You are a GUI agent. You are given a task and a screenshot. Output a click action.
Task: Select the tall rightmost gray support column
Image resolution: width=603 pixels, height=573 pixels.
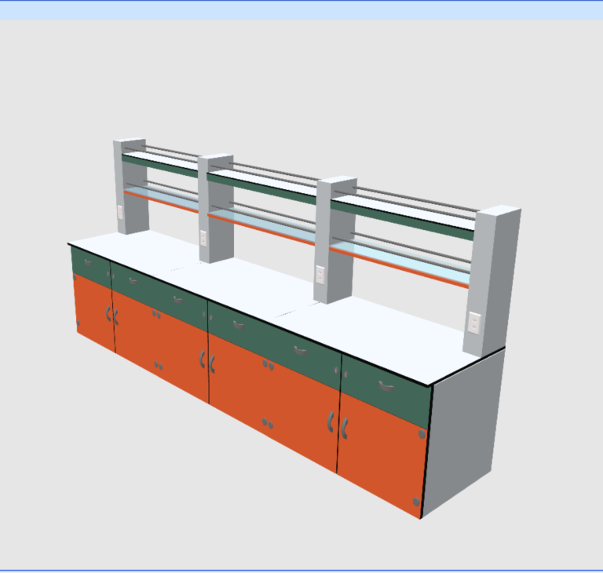492,281
